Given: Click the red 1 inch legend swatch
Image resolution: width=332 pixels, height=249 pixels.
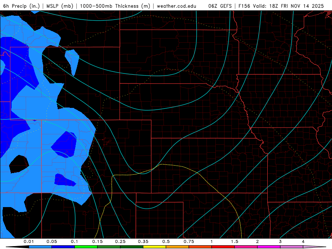Looking at the screenshot, I should [x=223, y=247].
